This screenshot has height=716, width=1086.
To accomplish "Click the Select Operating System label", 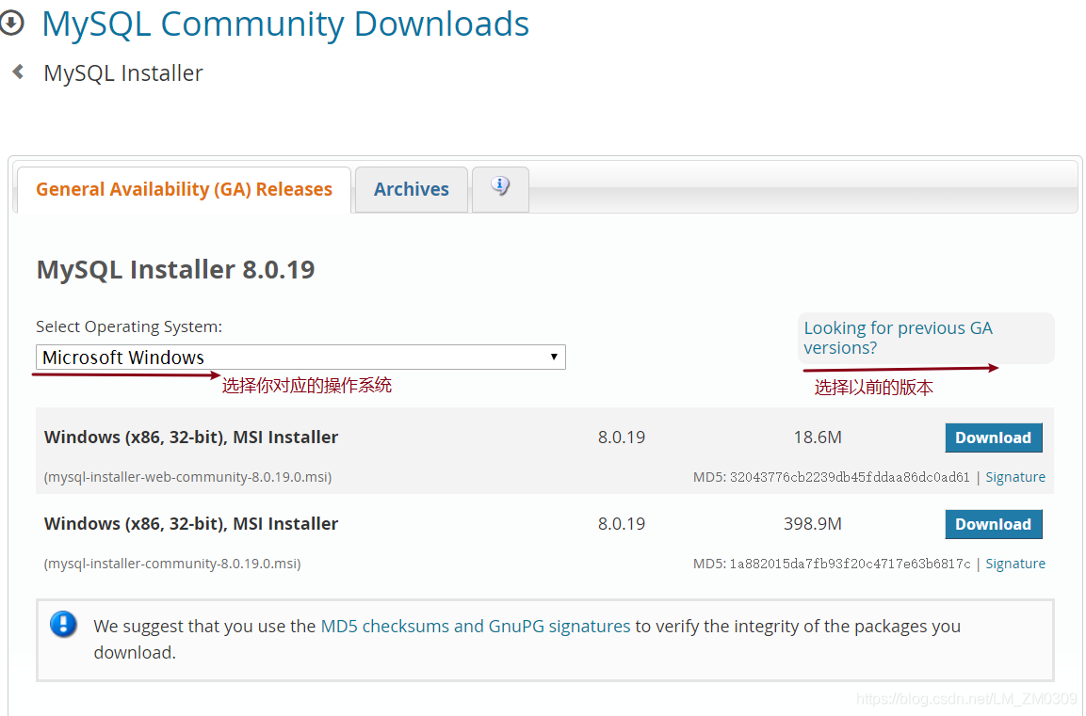I will pyautogui.click(x=129, y=326).
